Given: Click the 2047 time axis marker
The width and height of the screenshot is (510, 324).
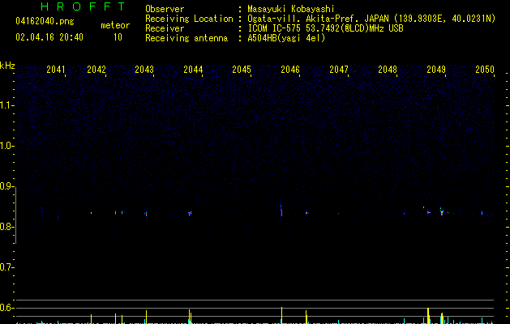Looking at the screenshot, I should pos(339,70).
